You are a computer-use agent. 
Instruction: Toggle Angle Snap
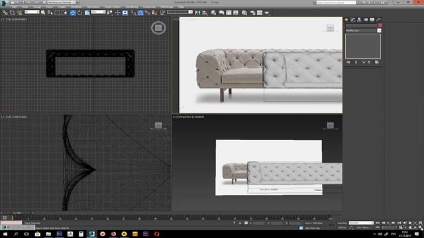coord(140,13)
